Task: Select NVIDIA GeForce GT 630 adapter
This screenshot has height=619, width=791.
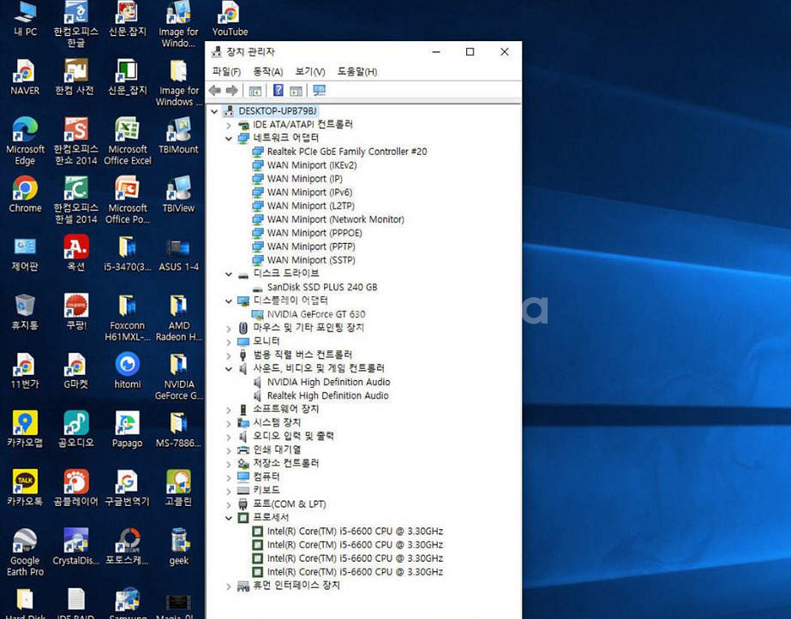Action: pyautogui.click(x=316, y=314)
